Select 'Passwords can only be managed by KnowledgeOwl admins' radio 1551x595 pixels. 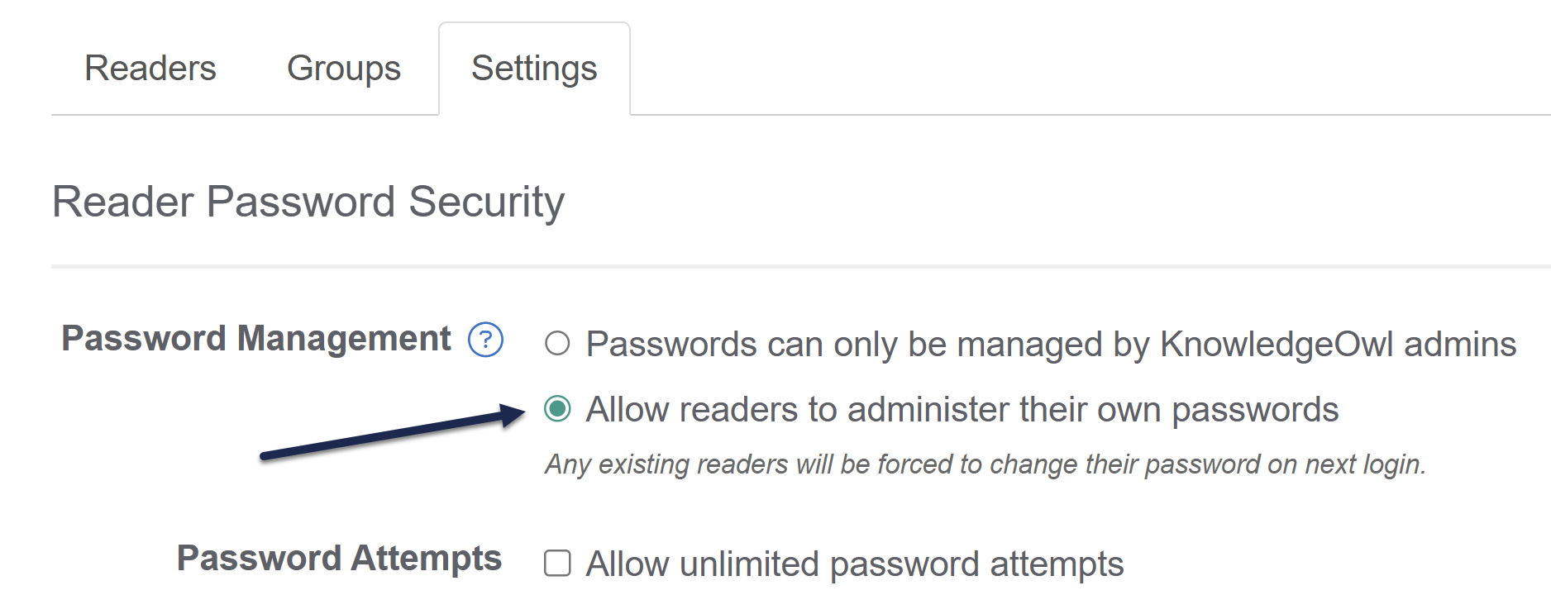557,343
